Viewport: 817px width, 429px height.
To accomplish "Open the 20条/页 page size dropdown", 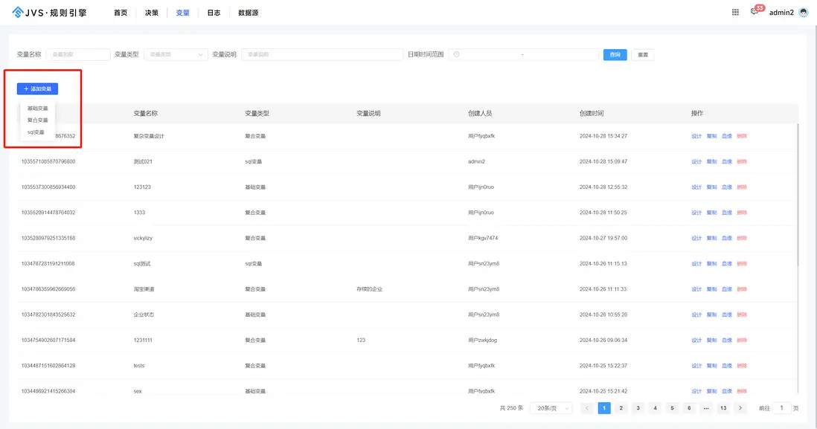I will coord(551,408).
